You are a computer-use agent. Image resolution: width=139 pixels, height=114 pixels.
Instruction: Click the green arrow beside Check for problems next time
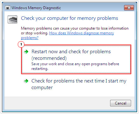(26, 81)
